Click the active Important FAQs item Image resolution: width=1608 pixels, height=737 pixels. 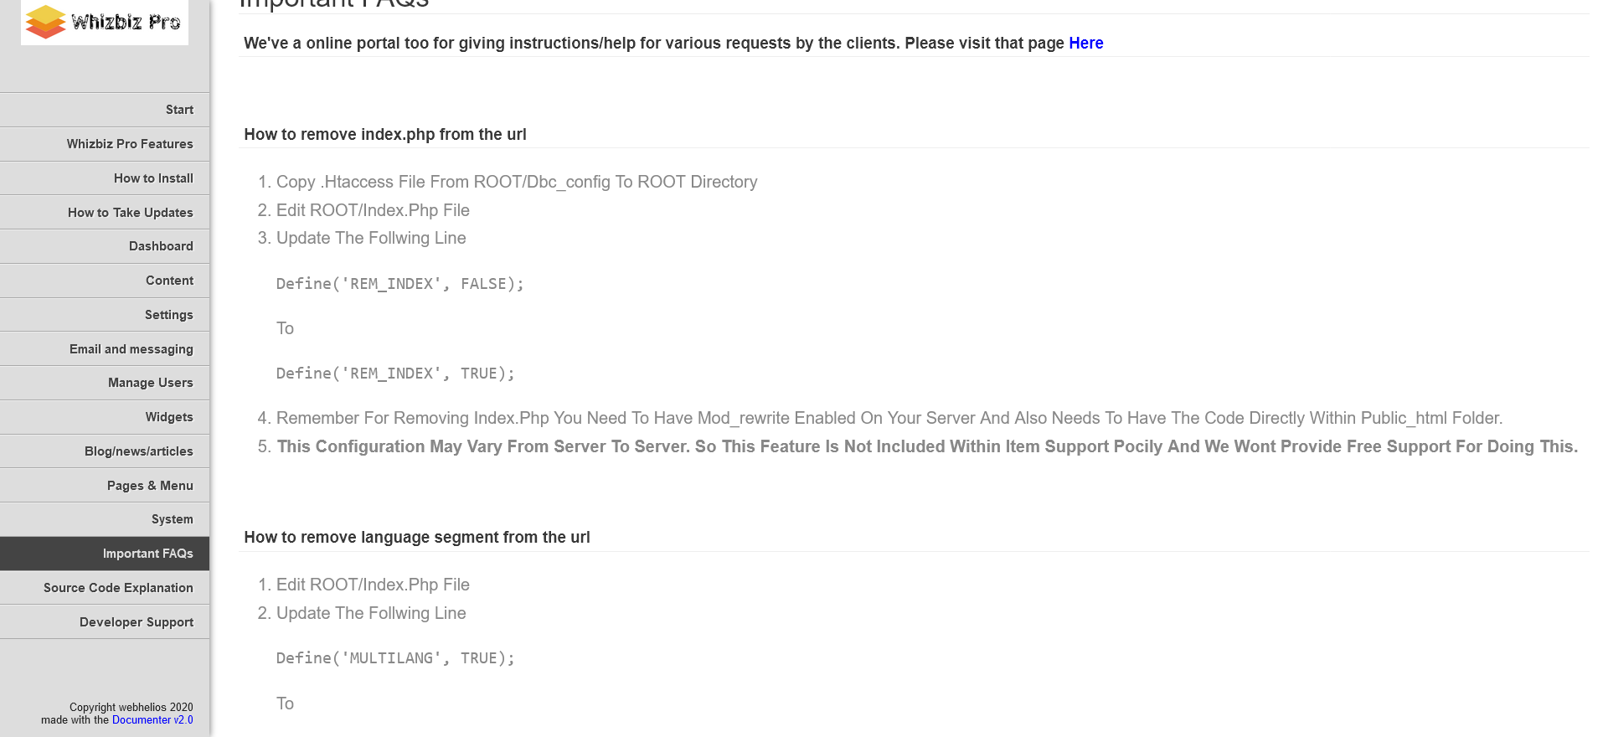pyautogui.click(x=105, y=554)
